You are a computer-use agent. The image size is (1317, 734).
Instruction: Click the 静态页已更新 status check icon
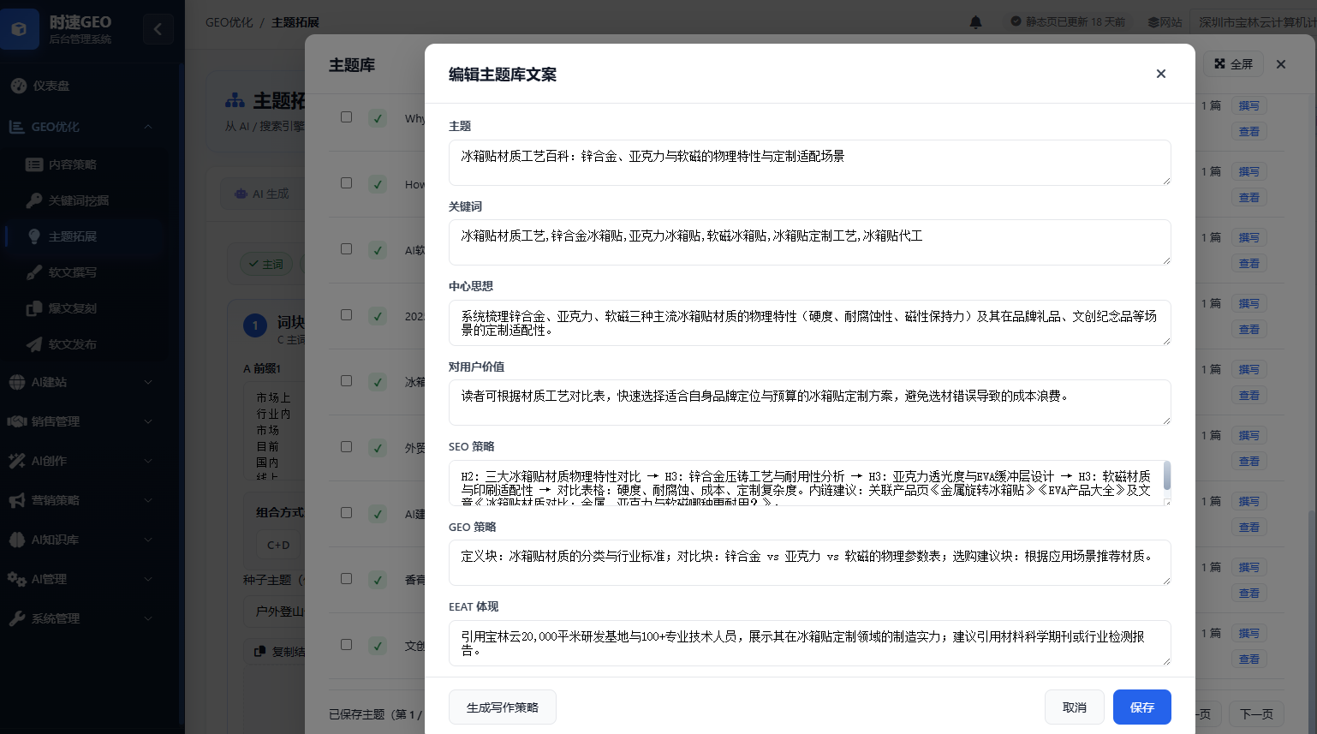coord(1016,21)
